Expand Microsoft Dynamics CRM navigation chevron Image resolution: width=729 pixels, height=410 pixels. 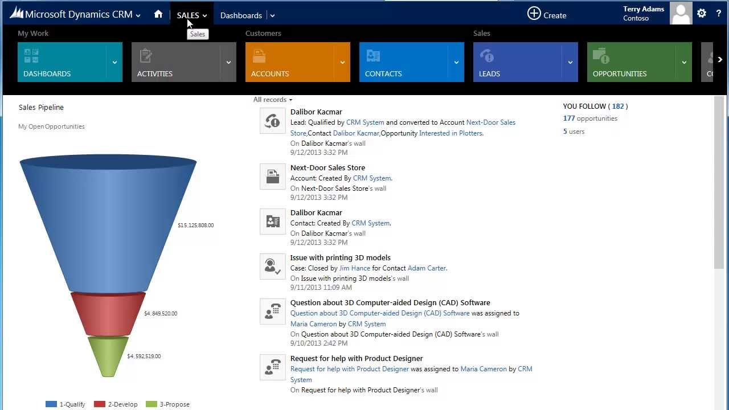(x=138, y=16)
